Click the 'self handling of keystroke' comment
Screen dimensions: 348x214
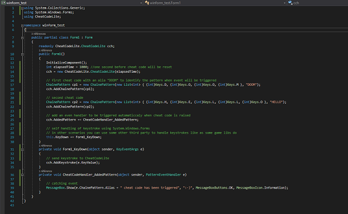98,128
